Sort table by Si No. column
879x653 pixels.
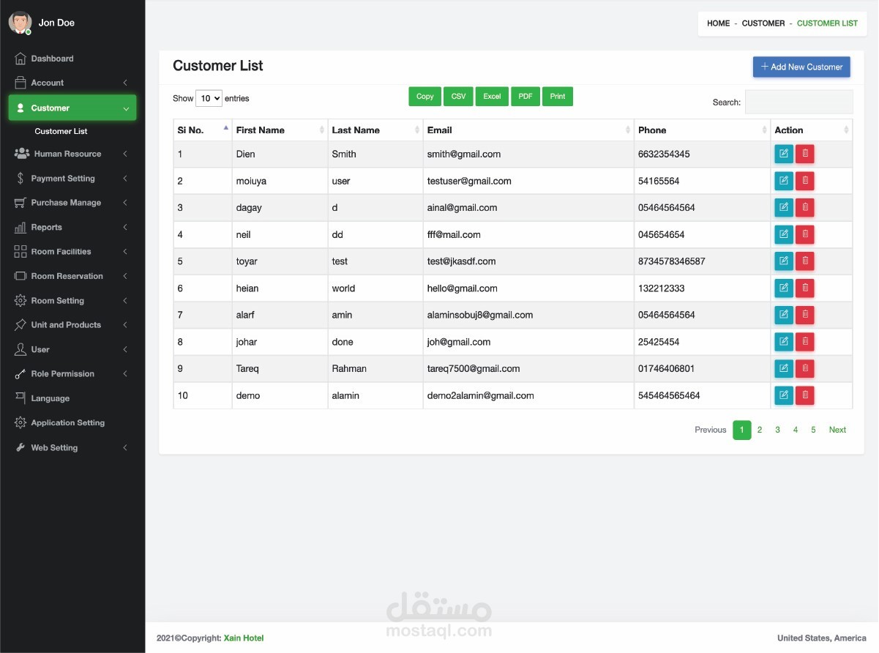click(203, 130)
